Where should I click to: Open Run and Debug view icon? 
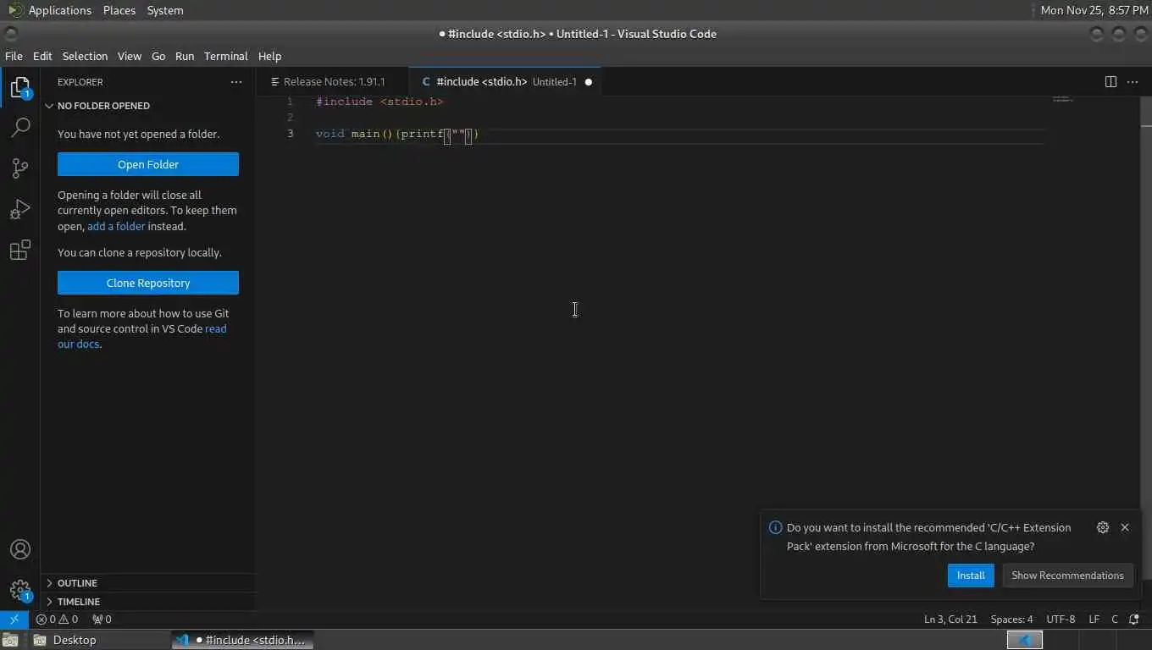tap(20, 209)
